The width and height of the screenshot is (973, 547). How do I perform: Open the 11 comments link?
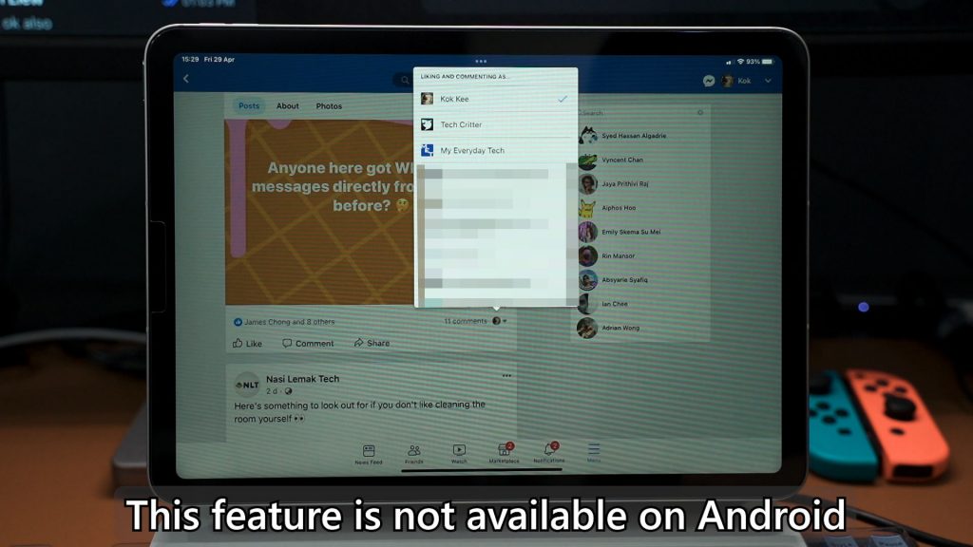pyautogui.click(x=466, y=321)
